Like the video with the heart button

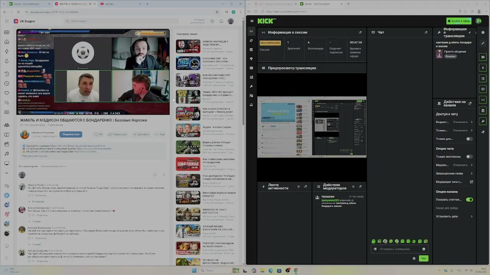pos(98,134)
